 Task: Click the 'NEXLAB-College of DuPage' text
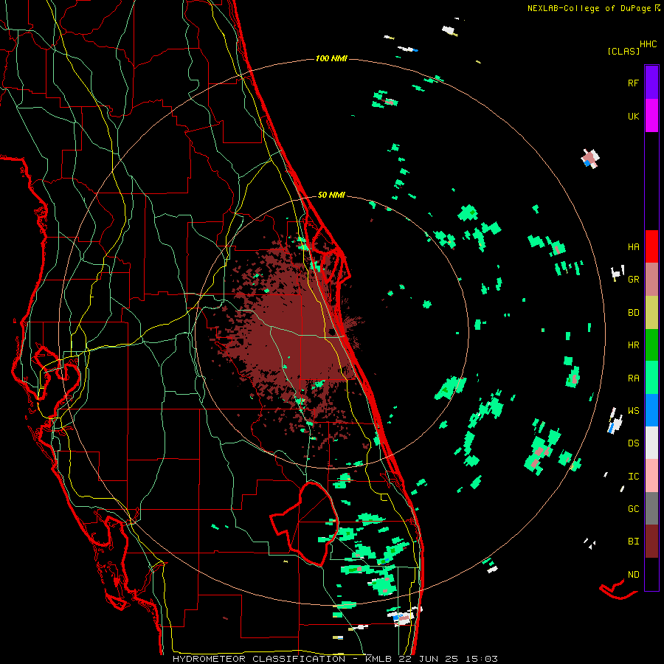(589, 8)
